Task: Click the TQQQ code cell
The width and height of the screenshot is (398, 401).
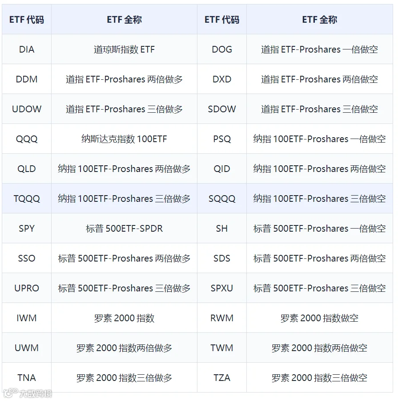Action: 27,198
